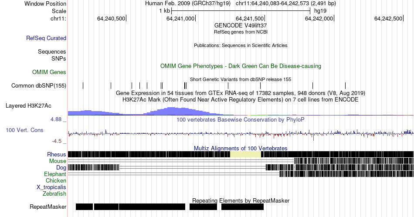Click the Scale label
The image size is (414, 217).
tap(59, 11)
